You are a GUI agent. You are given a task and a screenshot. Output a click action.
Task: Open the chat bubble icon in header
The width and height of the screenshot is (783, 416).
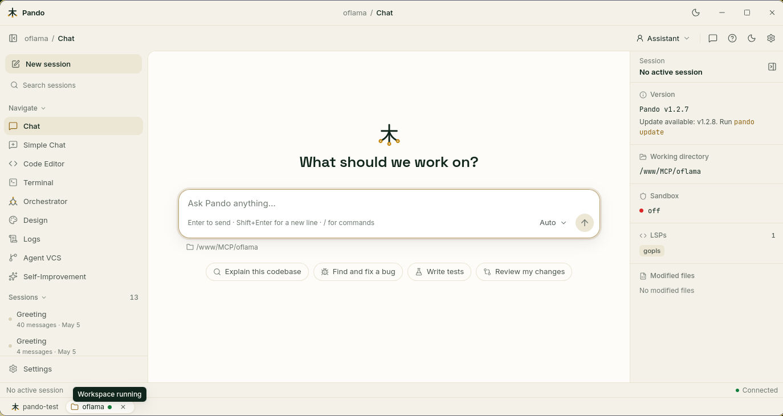pyautogui.click(x=713, y=38)
